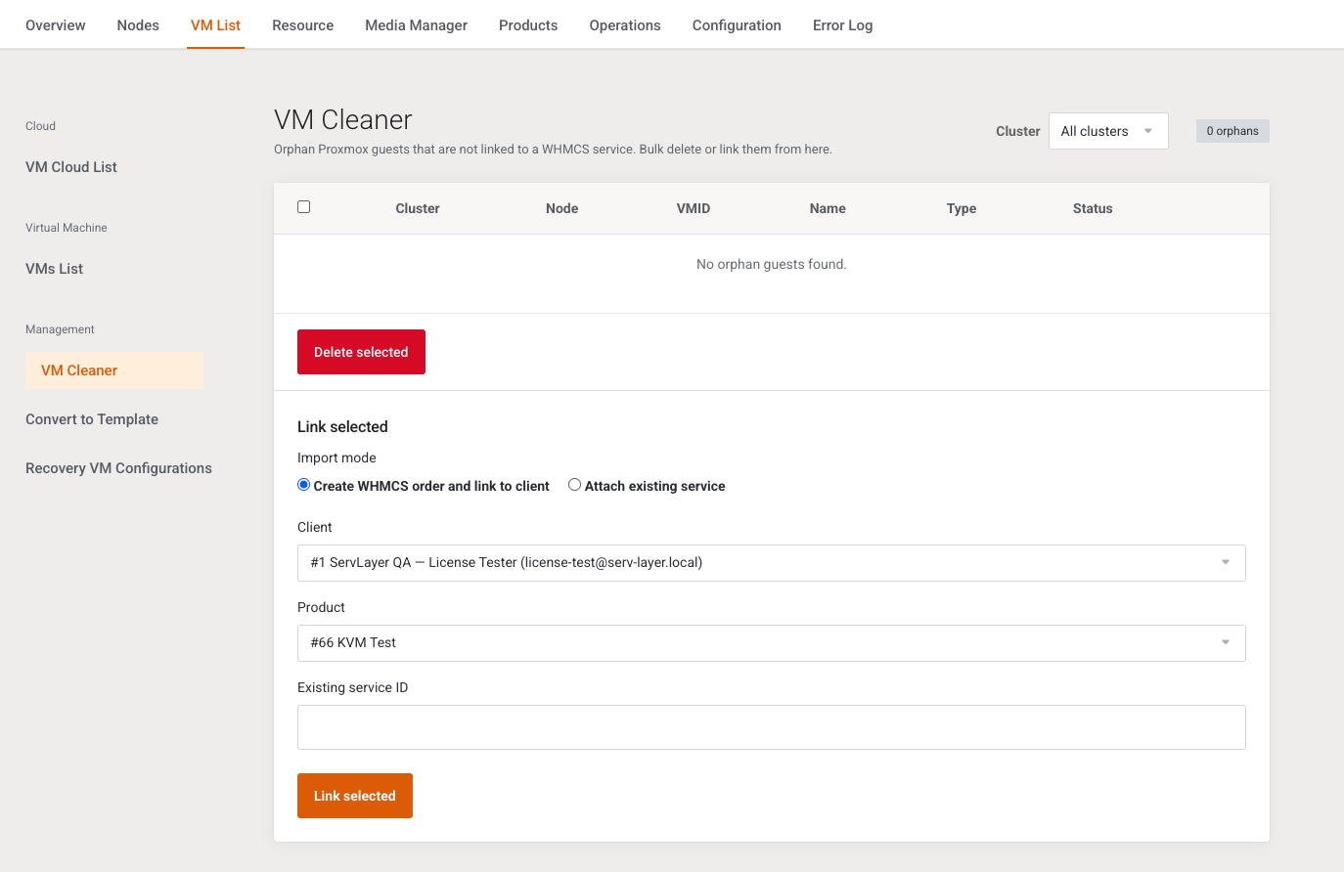The width and height of the screenshot is (1344, 872).
Task: Select Create WHMCS order and link radio
Action: tap(304, 485)
